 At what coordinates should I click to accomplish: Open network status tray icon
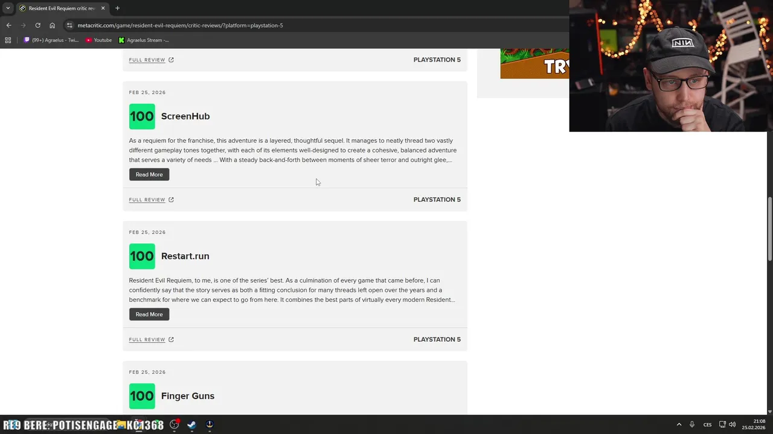pyautogui.click(x=722, y=424)
